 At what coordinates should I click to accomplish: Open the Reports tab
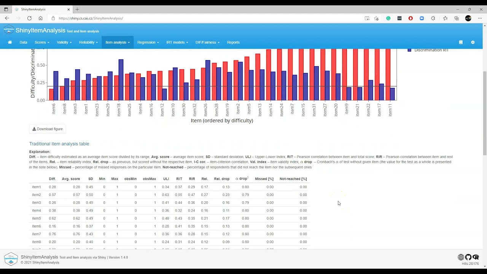point(233,42)
